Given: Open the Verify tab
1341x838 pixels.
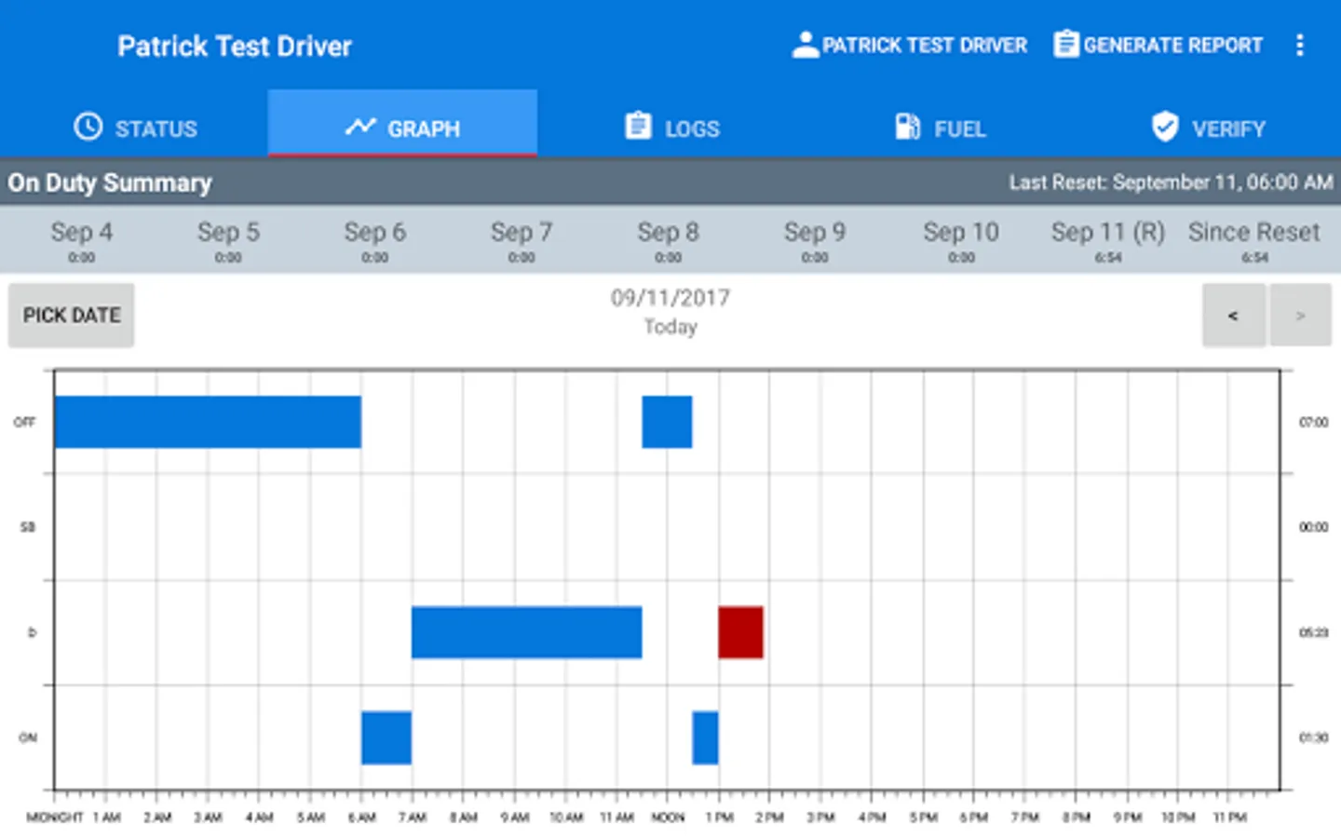Looking at the screenshot, I should [x=1208, y=128].
